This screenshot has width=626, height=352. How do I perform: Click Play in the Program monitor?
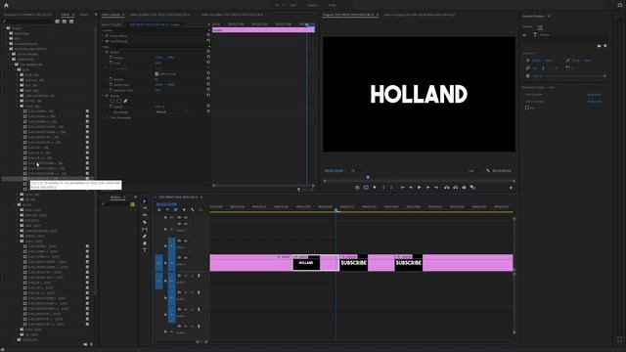[420, 187]
